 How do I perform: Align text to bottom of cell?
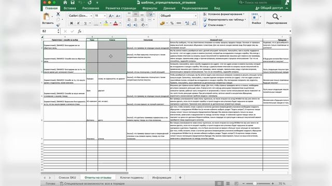click(x=142, y=14)
